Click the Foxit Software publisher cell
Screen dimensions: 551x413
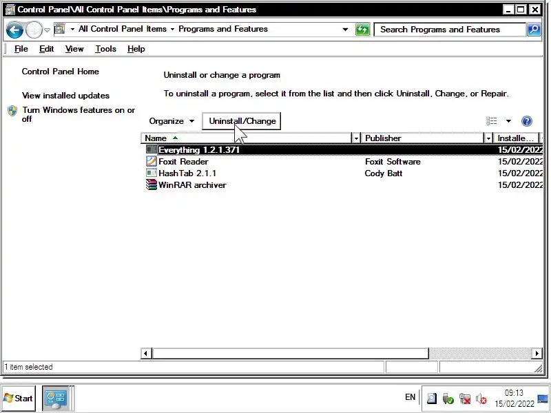point(393,162)
